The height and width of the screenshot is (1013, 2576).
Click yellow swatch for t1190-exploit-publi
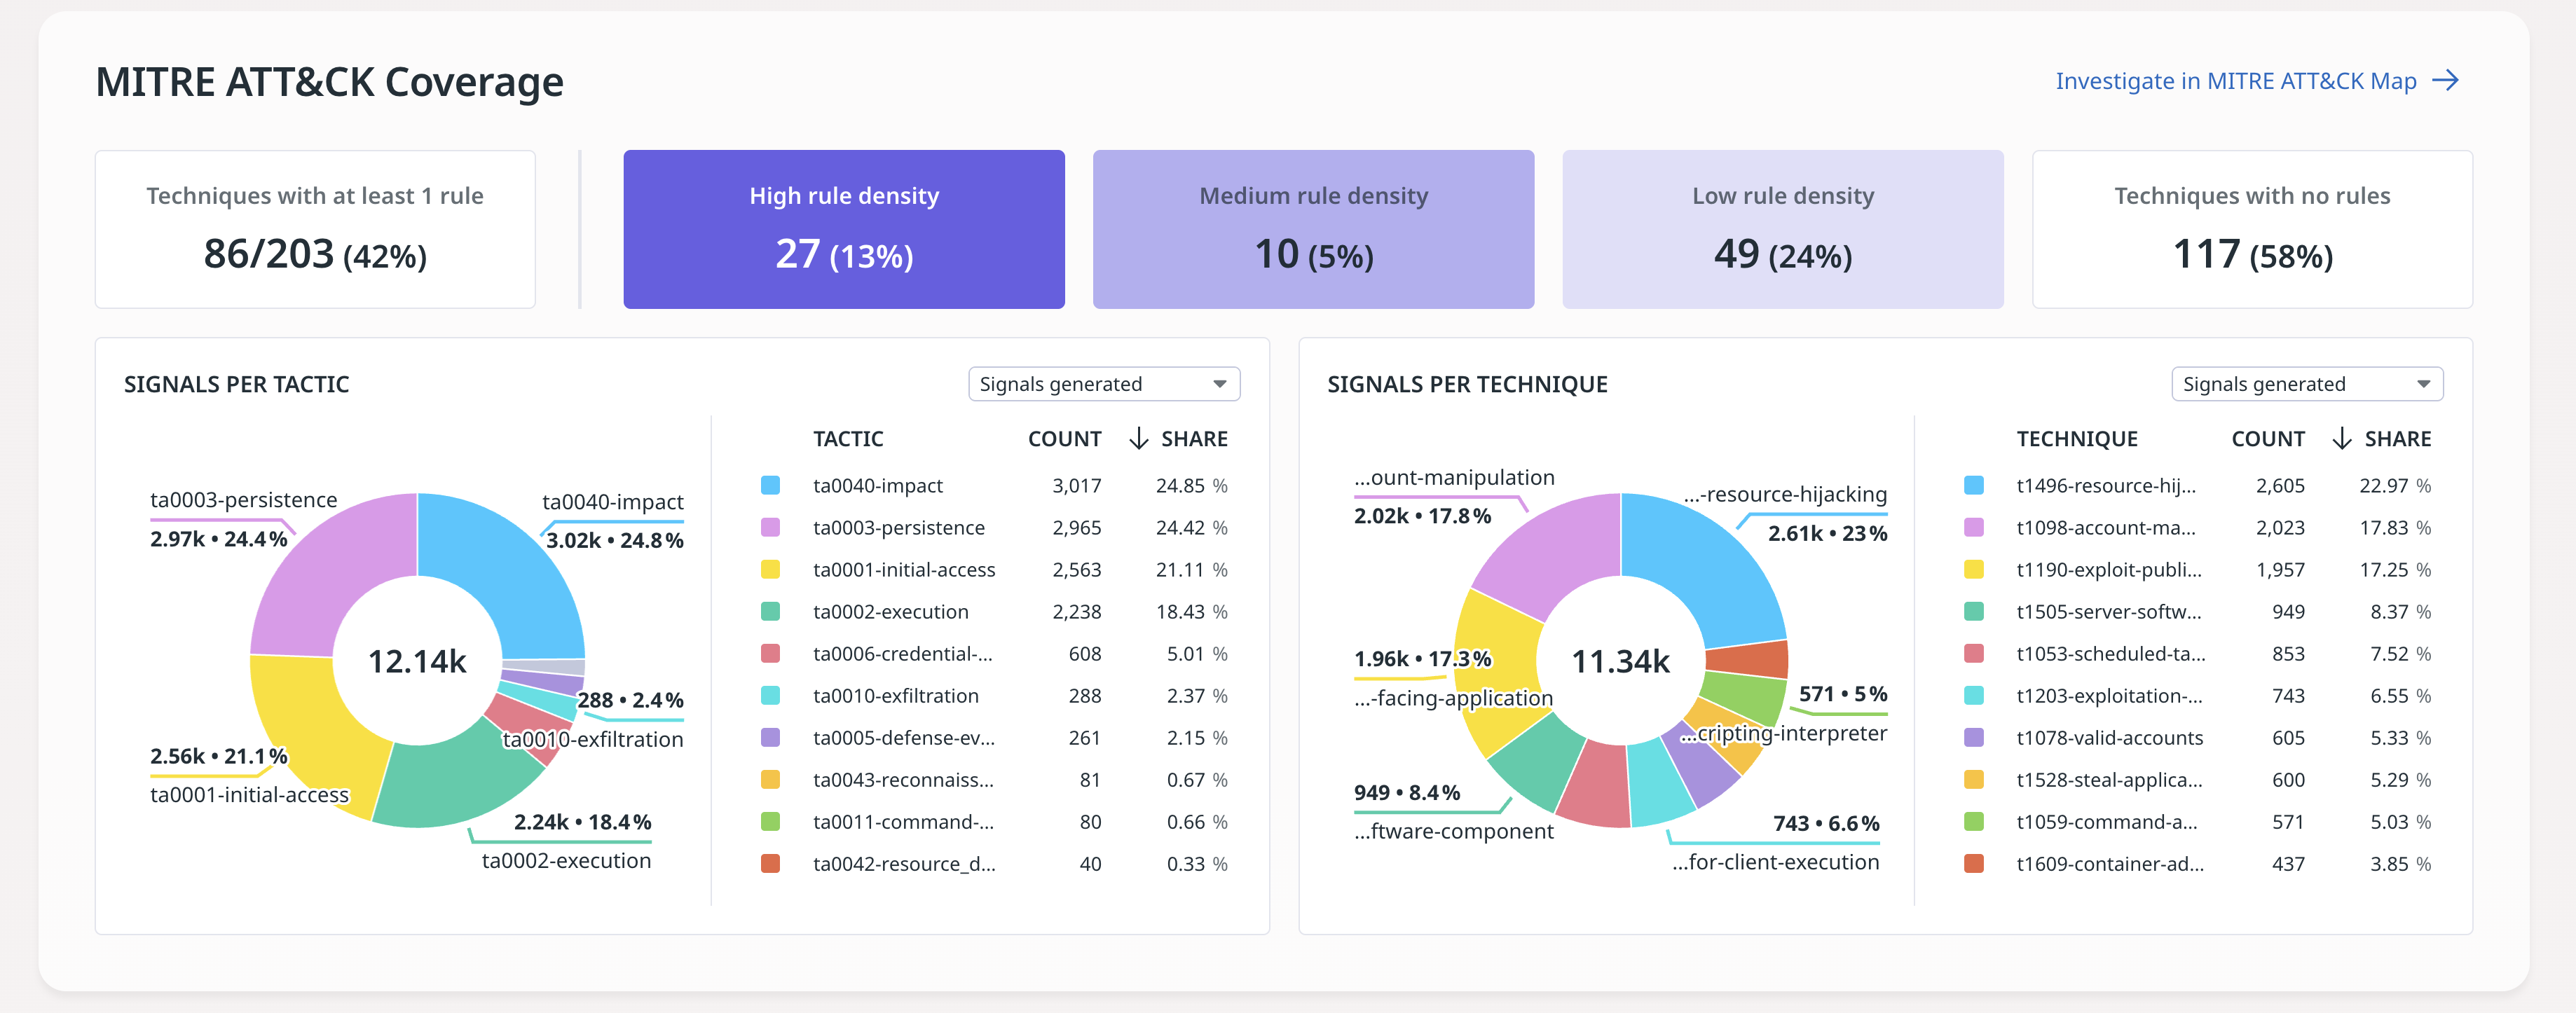tap(1973, 569)
